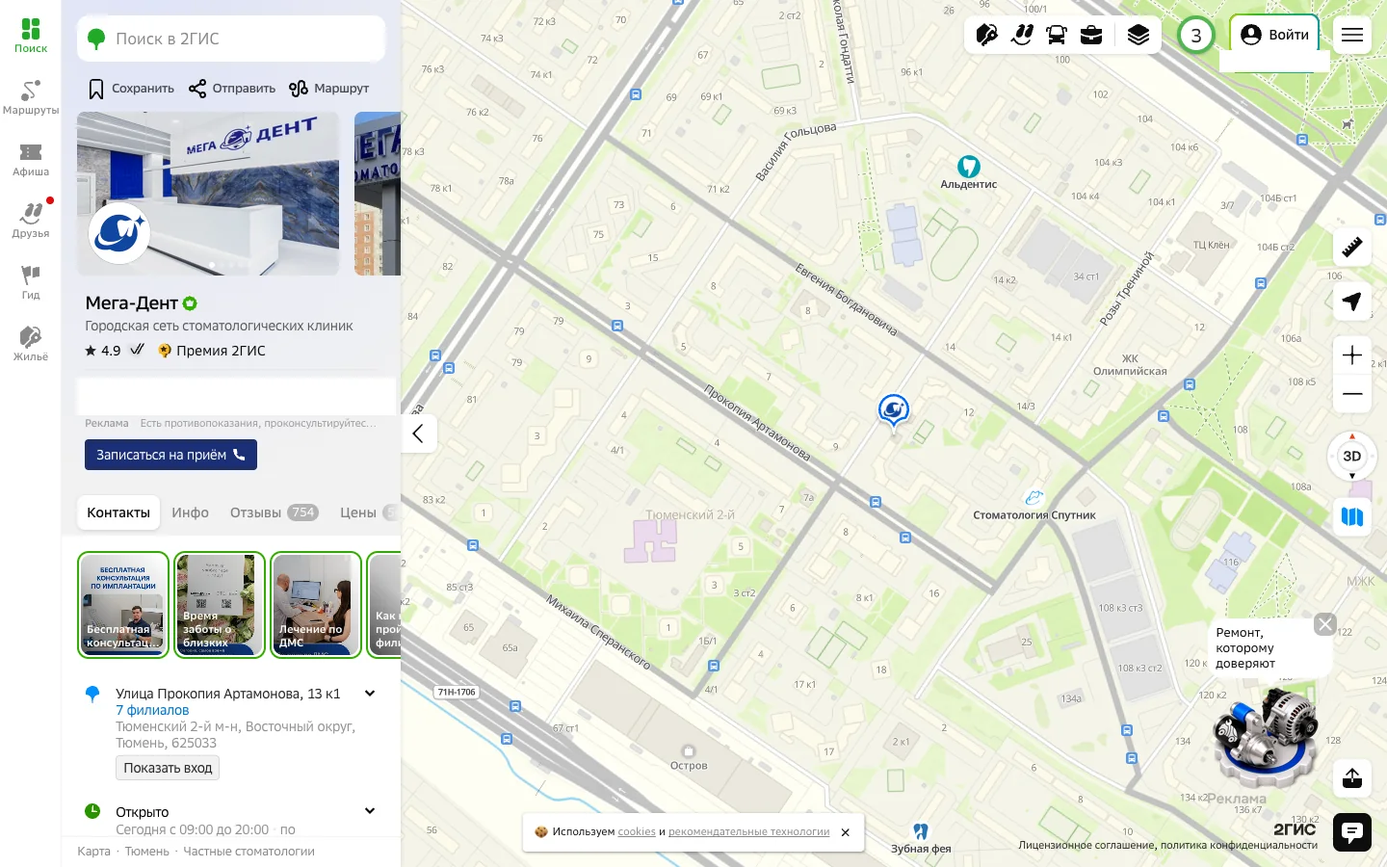Open the Маршруты routes section
The height and width of the screenshot is (867, 1387).
pos(31,97)
